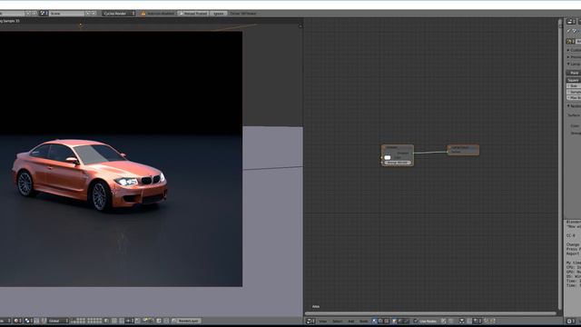Open the View menu in node editor
The image size is (581, 327).
click(x=323, y=321)
